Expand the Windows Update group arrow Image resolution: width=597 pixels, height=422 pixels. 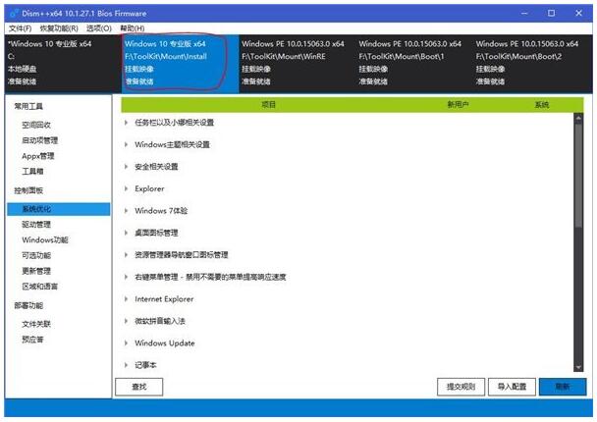pyautogui.click(x=126, y=343)
